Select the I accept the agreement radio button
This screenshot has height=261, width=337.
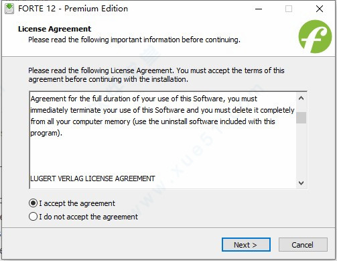coord(33,203)
